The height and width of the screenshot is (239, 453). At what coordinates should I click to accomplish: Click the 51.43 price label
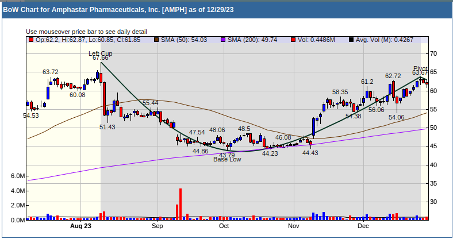pos(107,127)
